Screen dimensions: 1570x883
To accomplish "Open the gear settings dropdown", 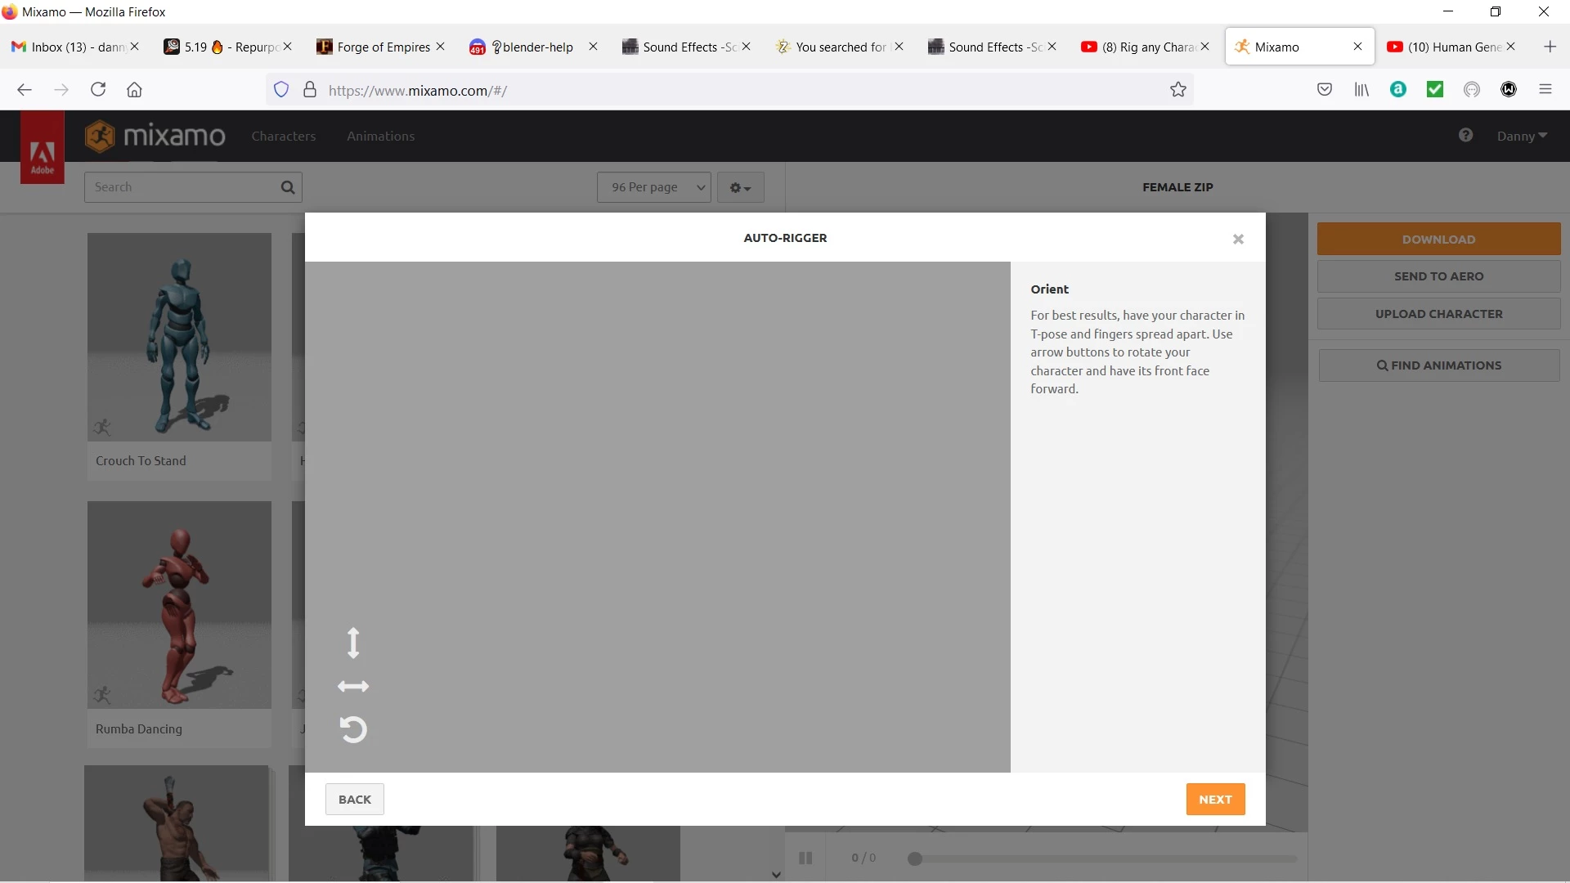I will click(x=740, y=188).
